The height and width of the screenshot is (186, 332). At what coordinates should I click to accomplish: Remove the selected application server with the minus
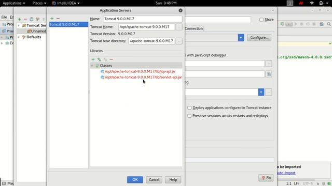pyautogui.click(x=58, y=19)
